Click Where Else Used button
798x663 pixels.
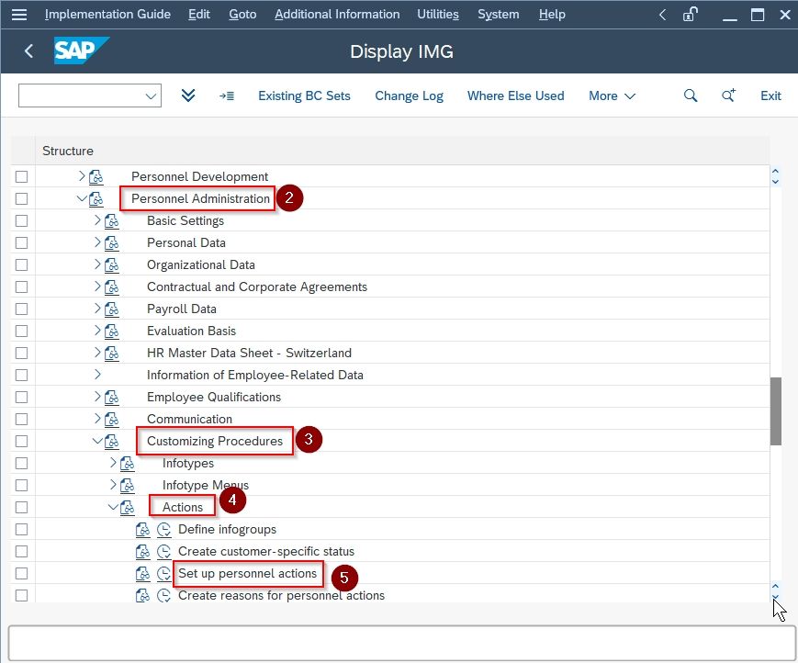coord(515,96)
